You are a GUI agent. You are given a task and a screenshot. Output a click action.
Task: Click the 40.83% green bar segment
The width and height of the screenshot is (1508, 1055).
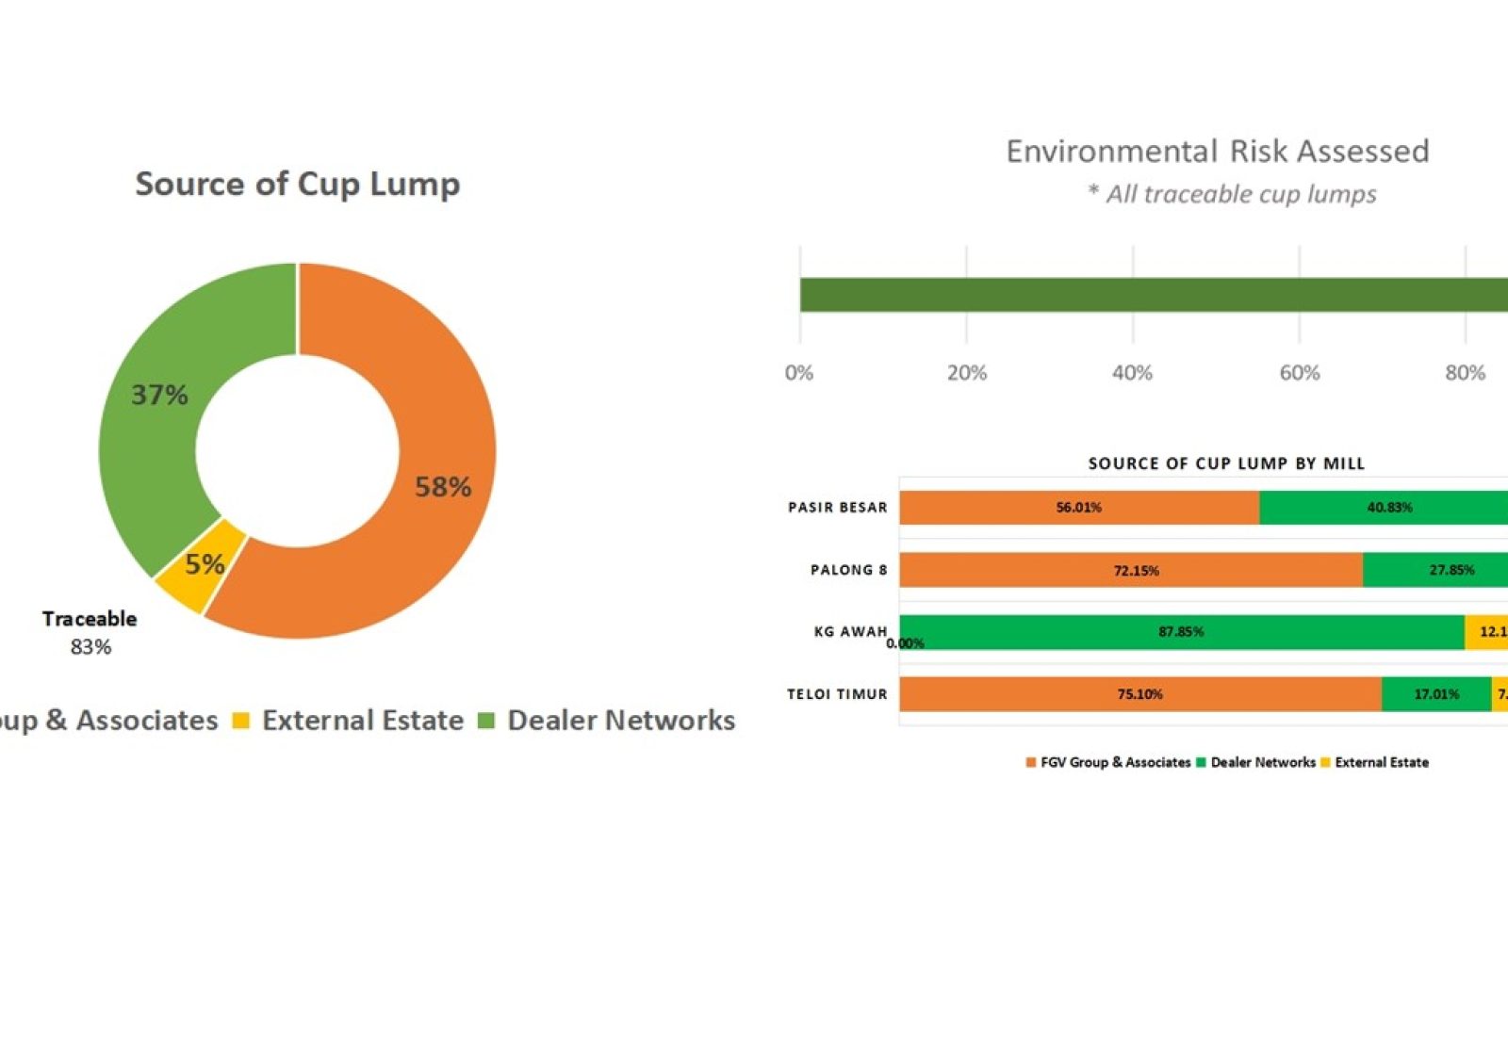[x=1384, y=508]
